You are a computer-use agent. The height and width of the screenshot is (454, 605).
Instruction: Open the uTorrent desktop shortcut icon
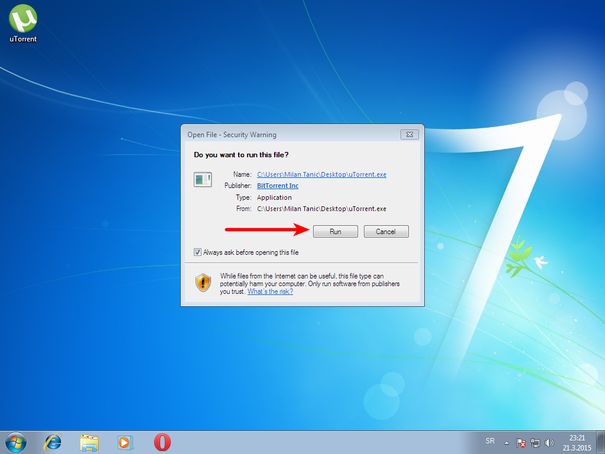coord(23,24)
